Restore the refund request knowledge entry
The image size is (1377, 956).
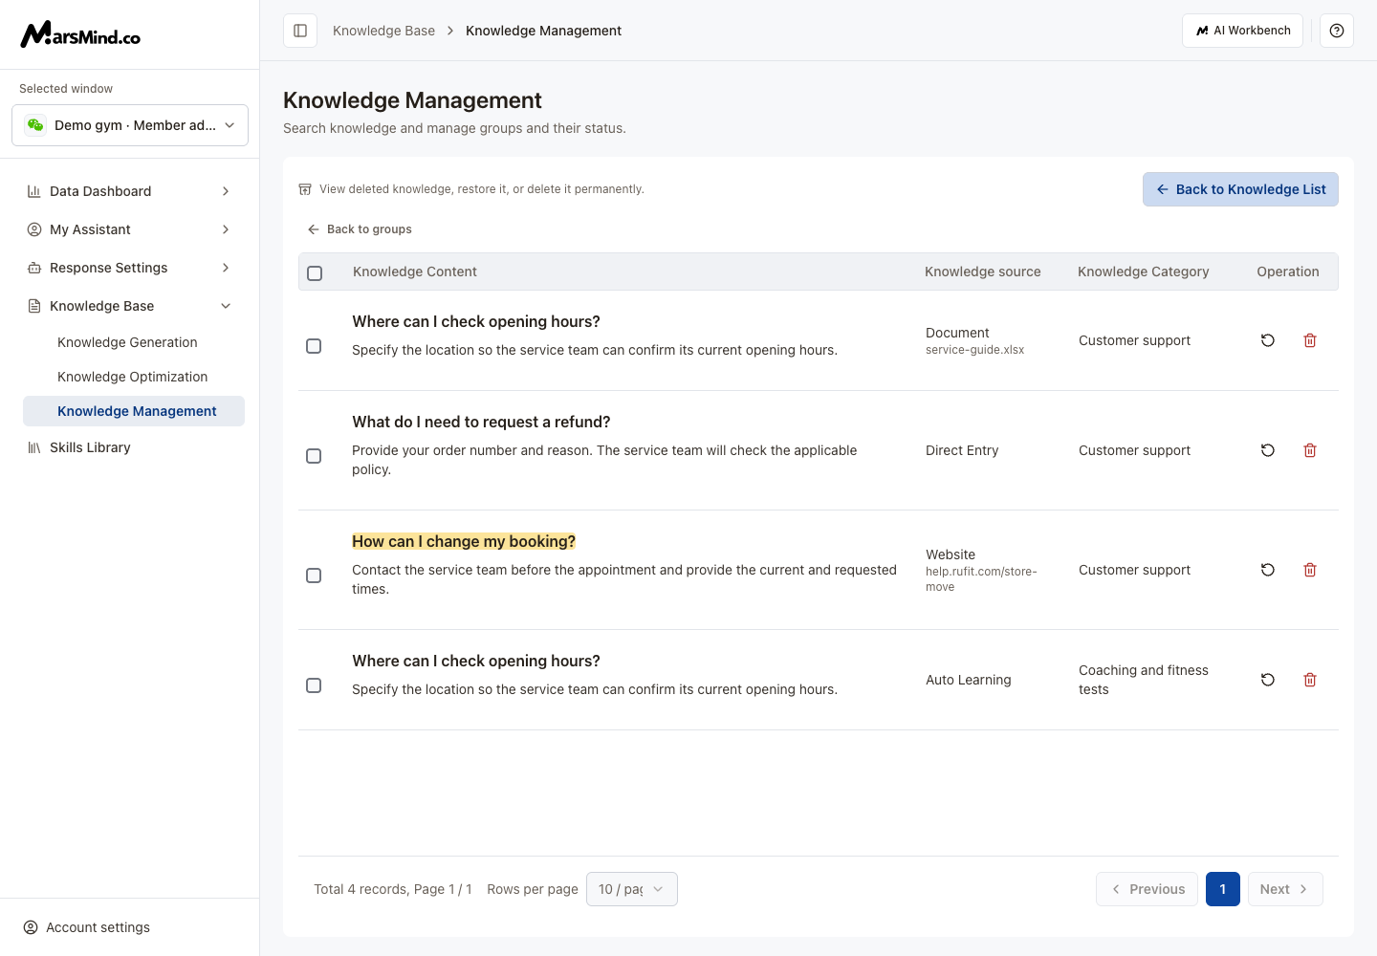click(x=1268, y=450)
